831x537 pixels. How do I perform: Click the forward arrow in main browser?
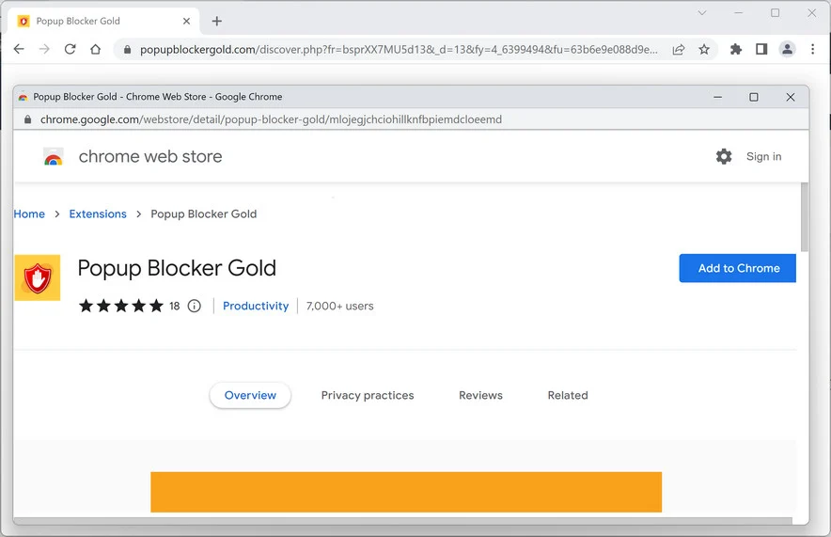pyautogui.click(x=44, y=49)
